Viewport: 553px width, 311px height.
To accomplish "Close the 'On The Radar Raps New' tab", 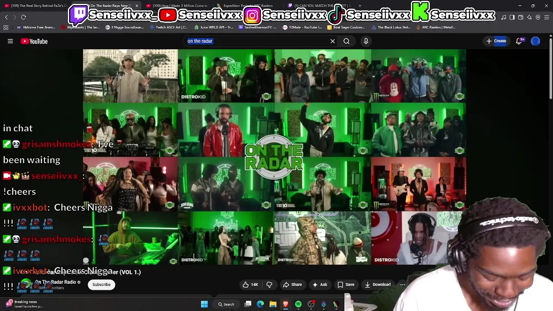I will 137,6.
